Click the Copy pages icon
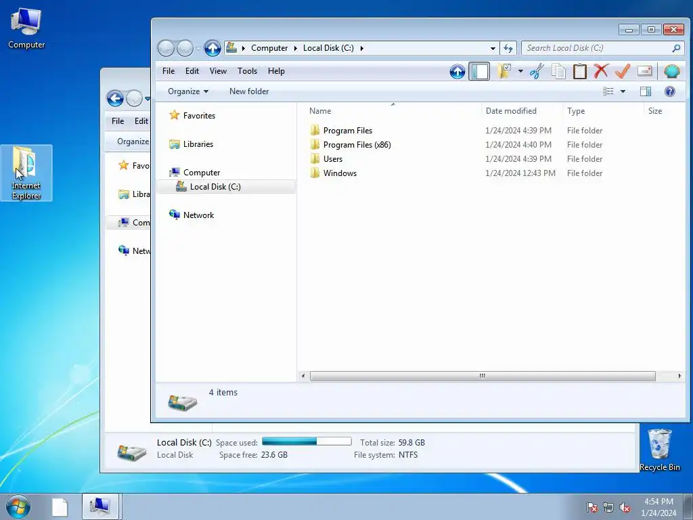 558,71
